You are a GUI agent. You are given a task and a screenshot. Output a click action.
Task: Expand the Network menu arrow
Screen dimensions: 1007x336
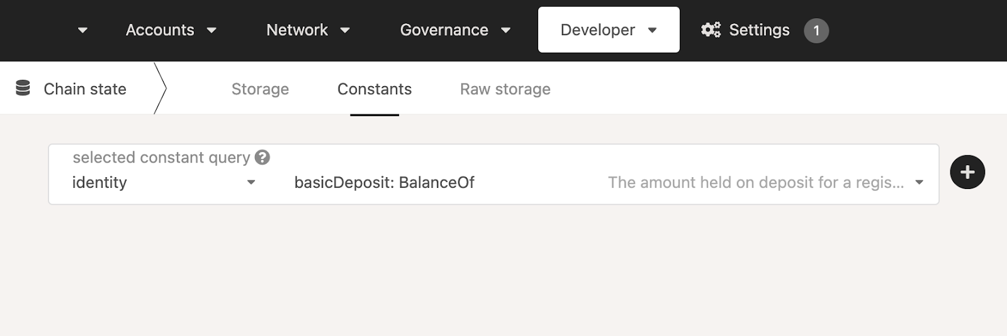click(x=345, y=30)
